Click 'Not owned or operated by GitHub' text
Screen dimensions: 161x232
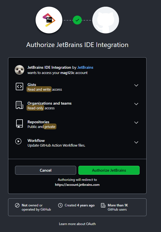[x=36, y=207]
